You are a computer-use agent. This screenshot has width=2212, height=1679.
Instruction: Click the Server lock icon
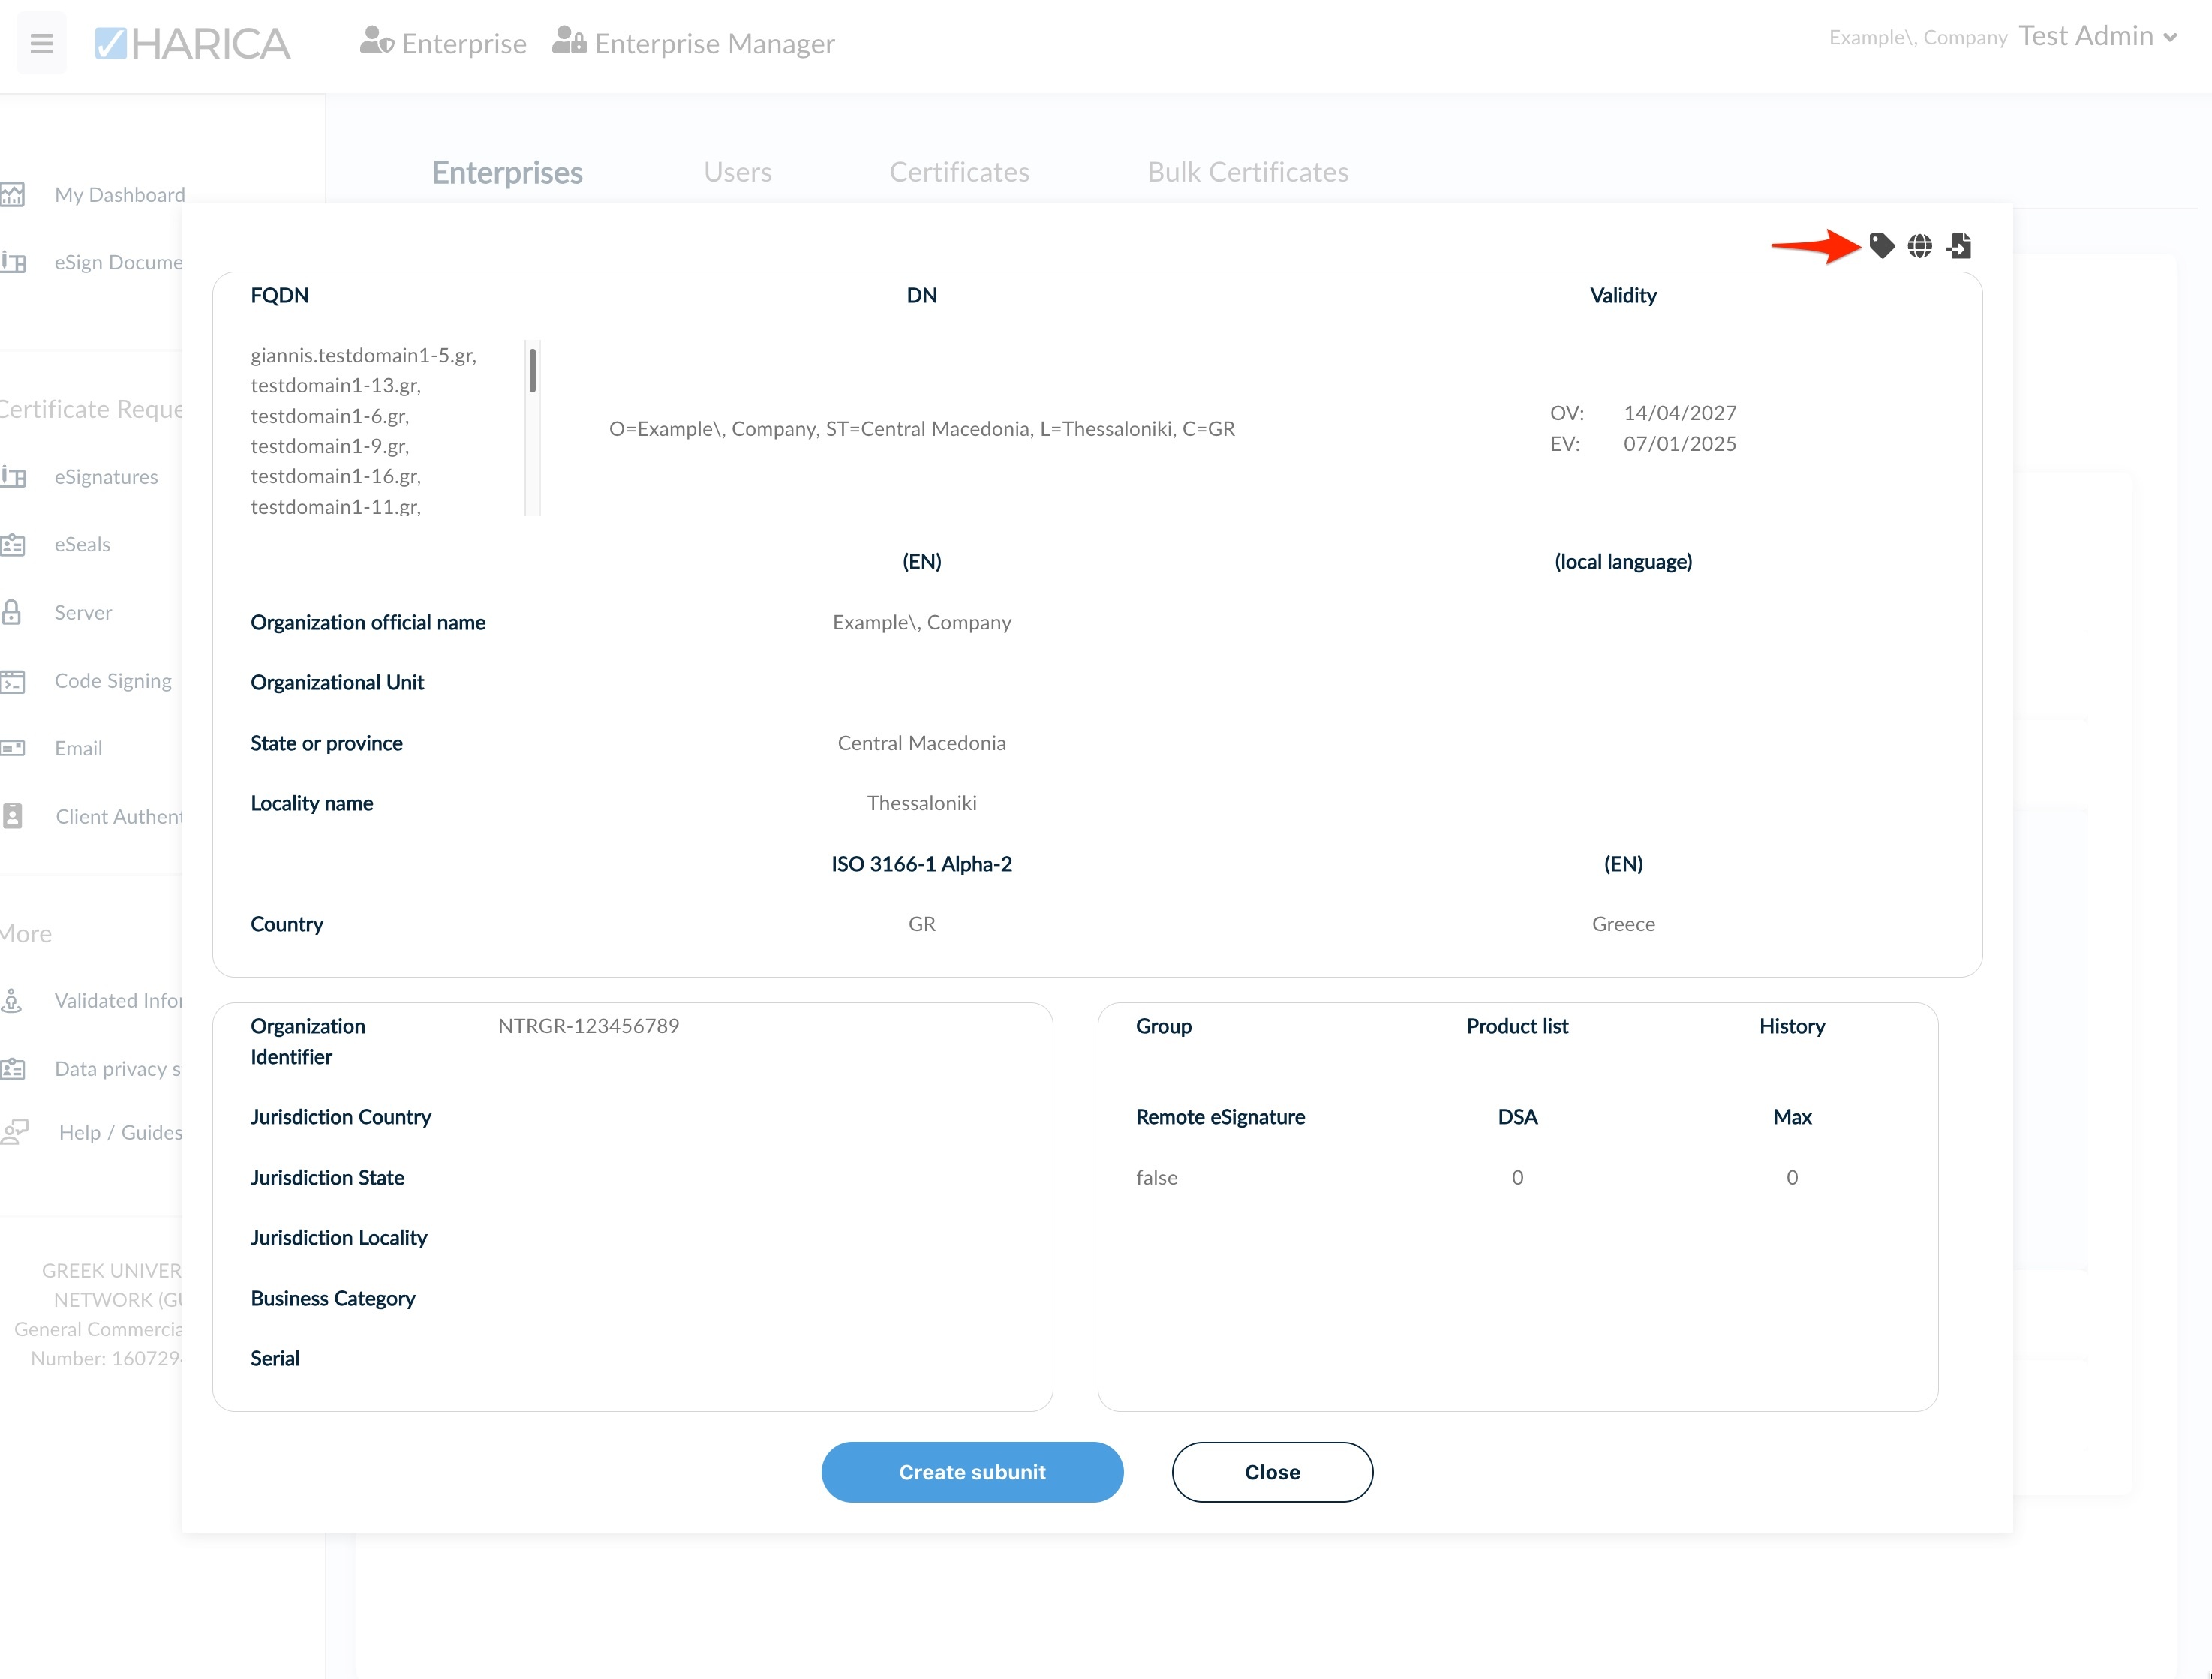12,612
